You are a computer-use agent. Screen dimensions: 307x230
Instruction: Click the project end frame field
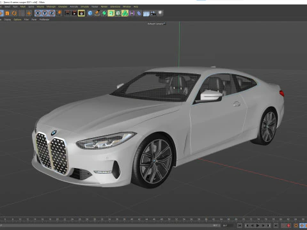coord(228,226)
